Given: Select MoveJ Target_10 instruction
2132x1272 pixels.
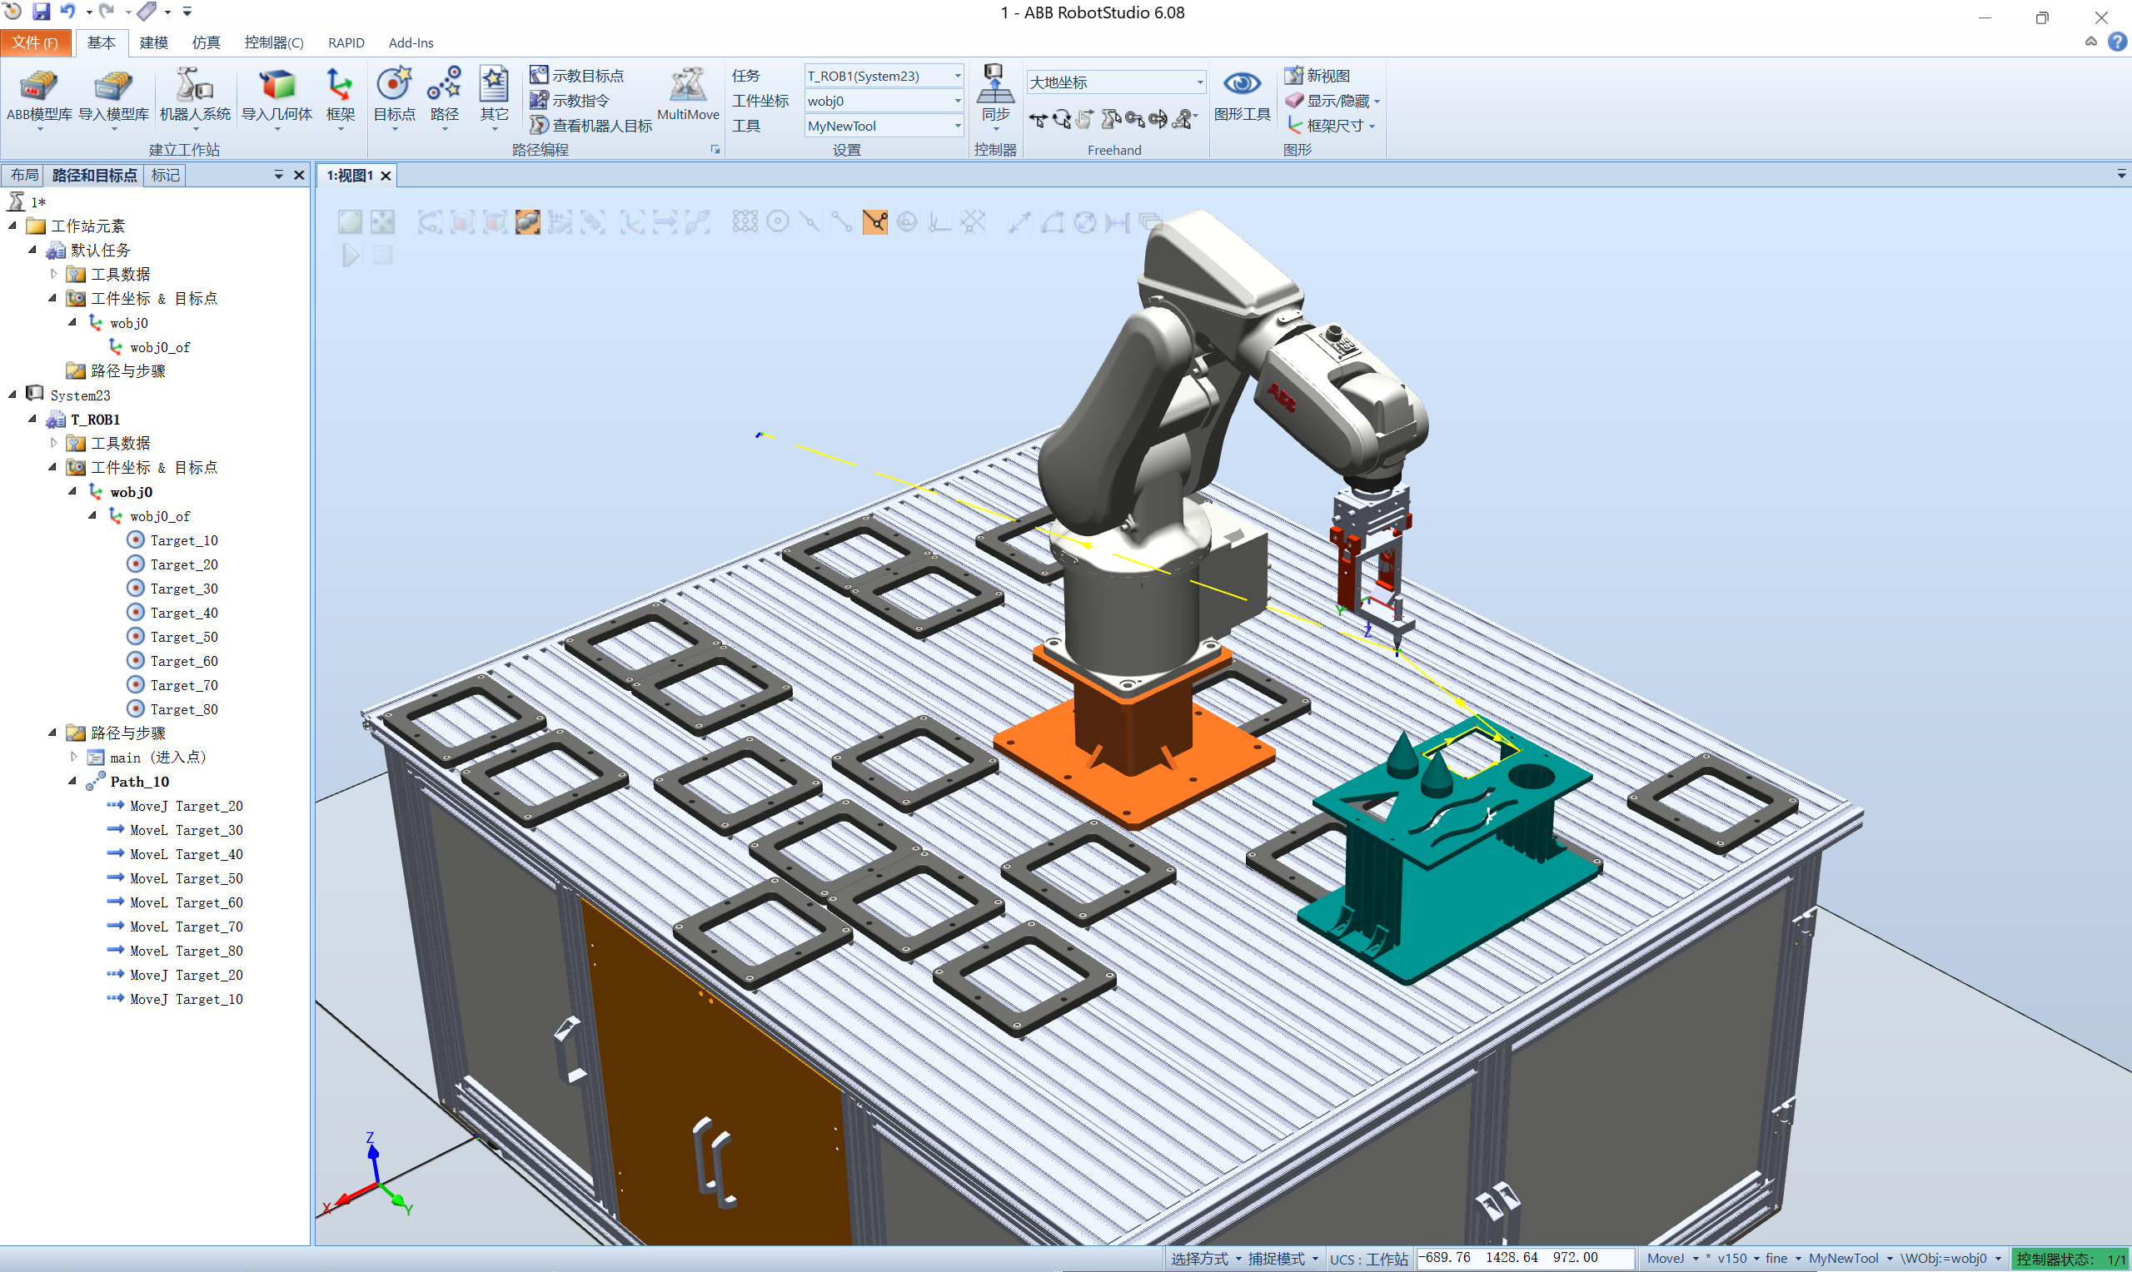Looking at the screenshot, I should click(186, 1000).
